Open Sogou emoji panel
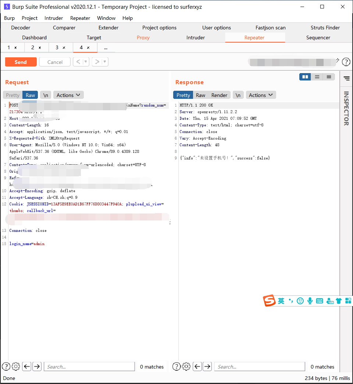 point(300,301)
